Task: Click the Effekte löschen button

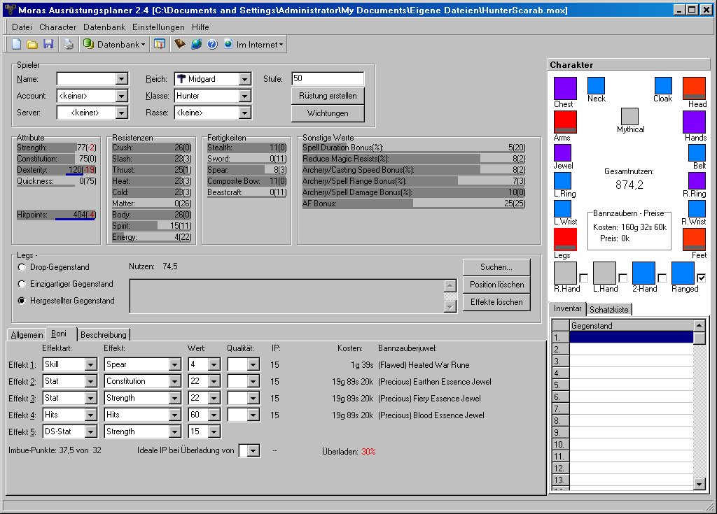Action: click(x=496, y=302)
